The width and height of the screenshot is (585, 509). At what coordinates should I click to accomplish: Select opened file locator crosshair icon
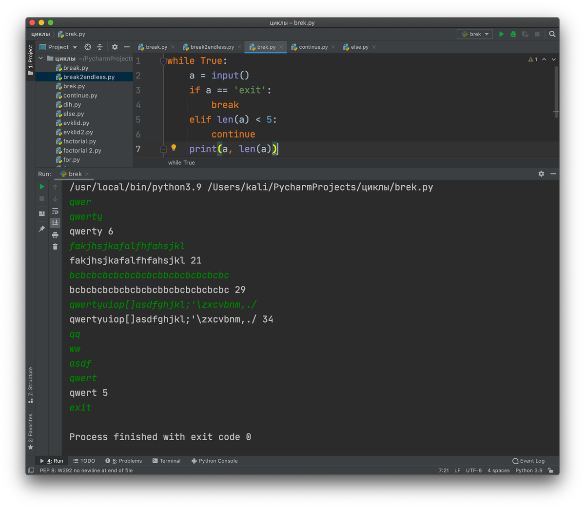click(88, 47)
